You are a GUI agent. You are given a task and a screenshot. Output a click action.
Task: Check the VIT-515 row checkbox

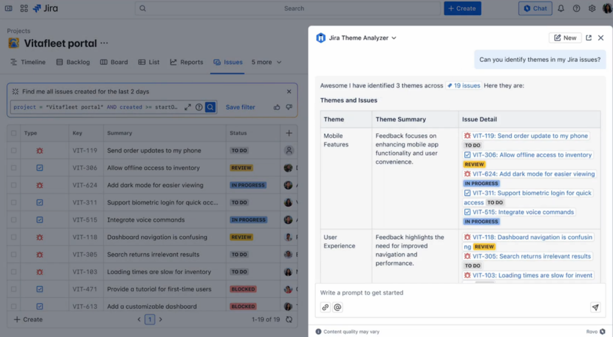(x=14, y=219)
